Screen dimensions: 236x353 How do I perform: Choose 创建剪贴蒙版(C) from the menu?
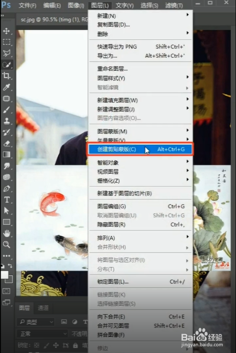[x=140, y=149]
